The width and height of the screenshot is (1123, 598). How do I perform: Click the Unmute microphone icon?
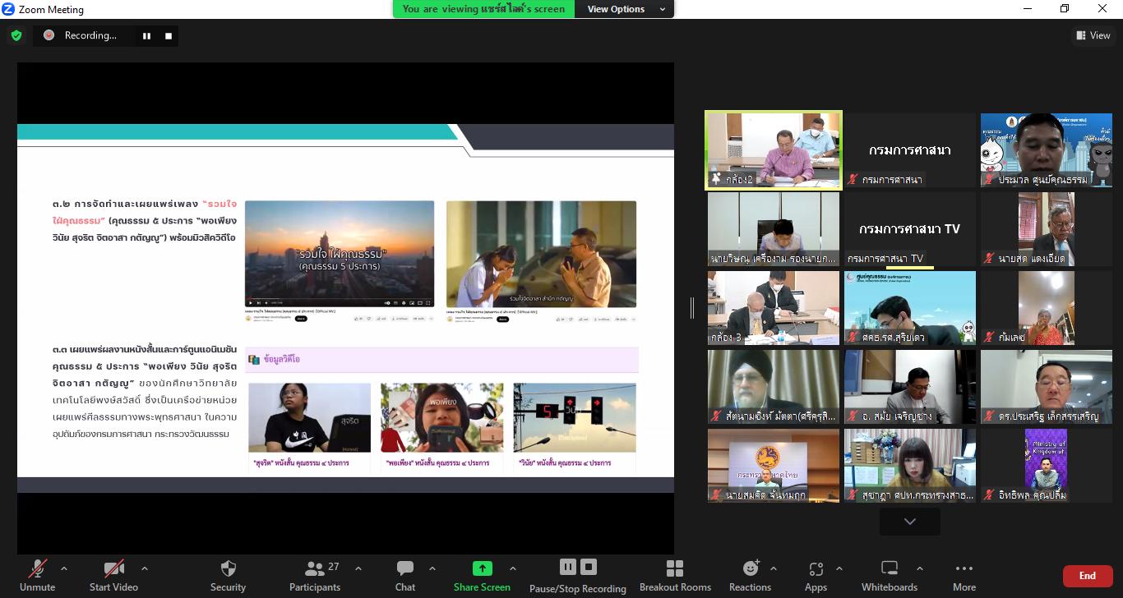[37, 568]
